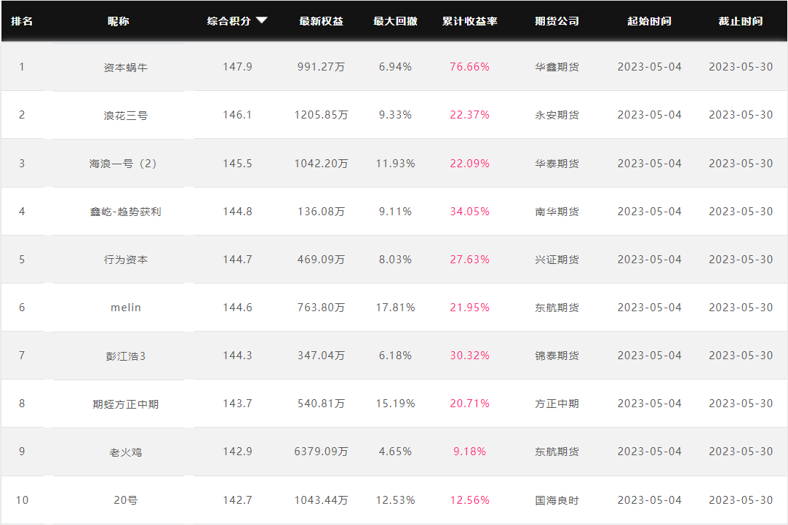Click the 最大回撤 column header
The height and width of the screenshot is (525, 788).
click(x=395, y=21)
